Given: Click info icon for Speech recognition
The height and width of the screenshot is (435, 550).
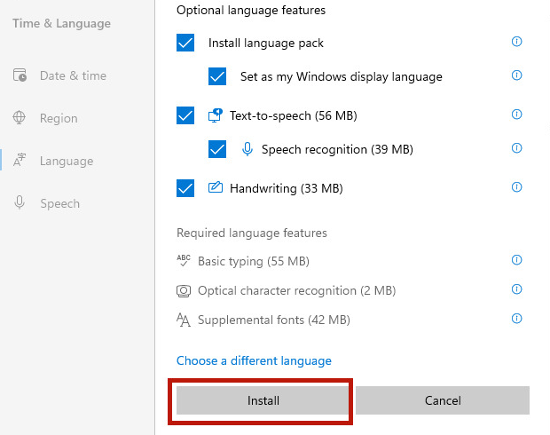Looking at the screenshot, I should (x=516, y=148).
